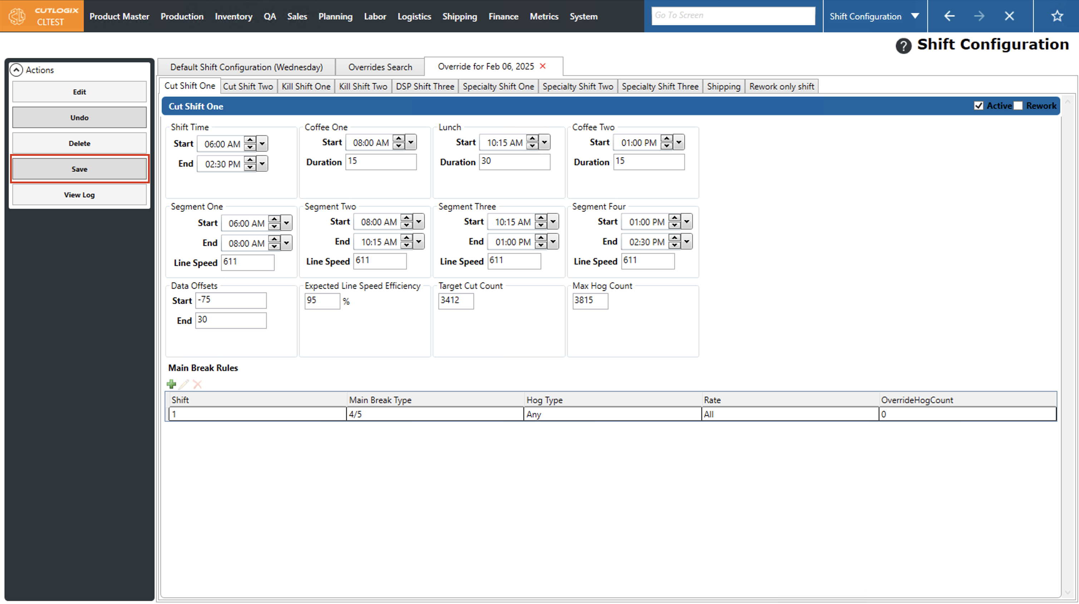Collapse the Actions panel
The image size is (1079, 604).
tap(16, 70)
